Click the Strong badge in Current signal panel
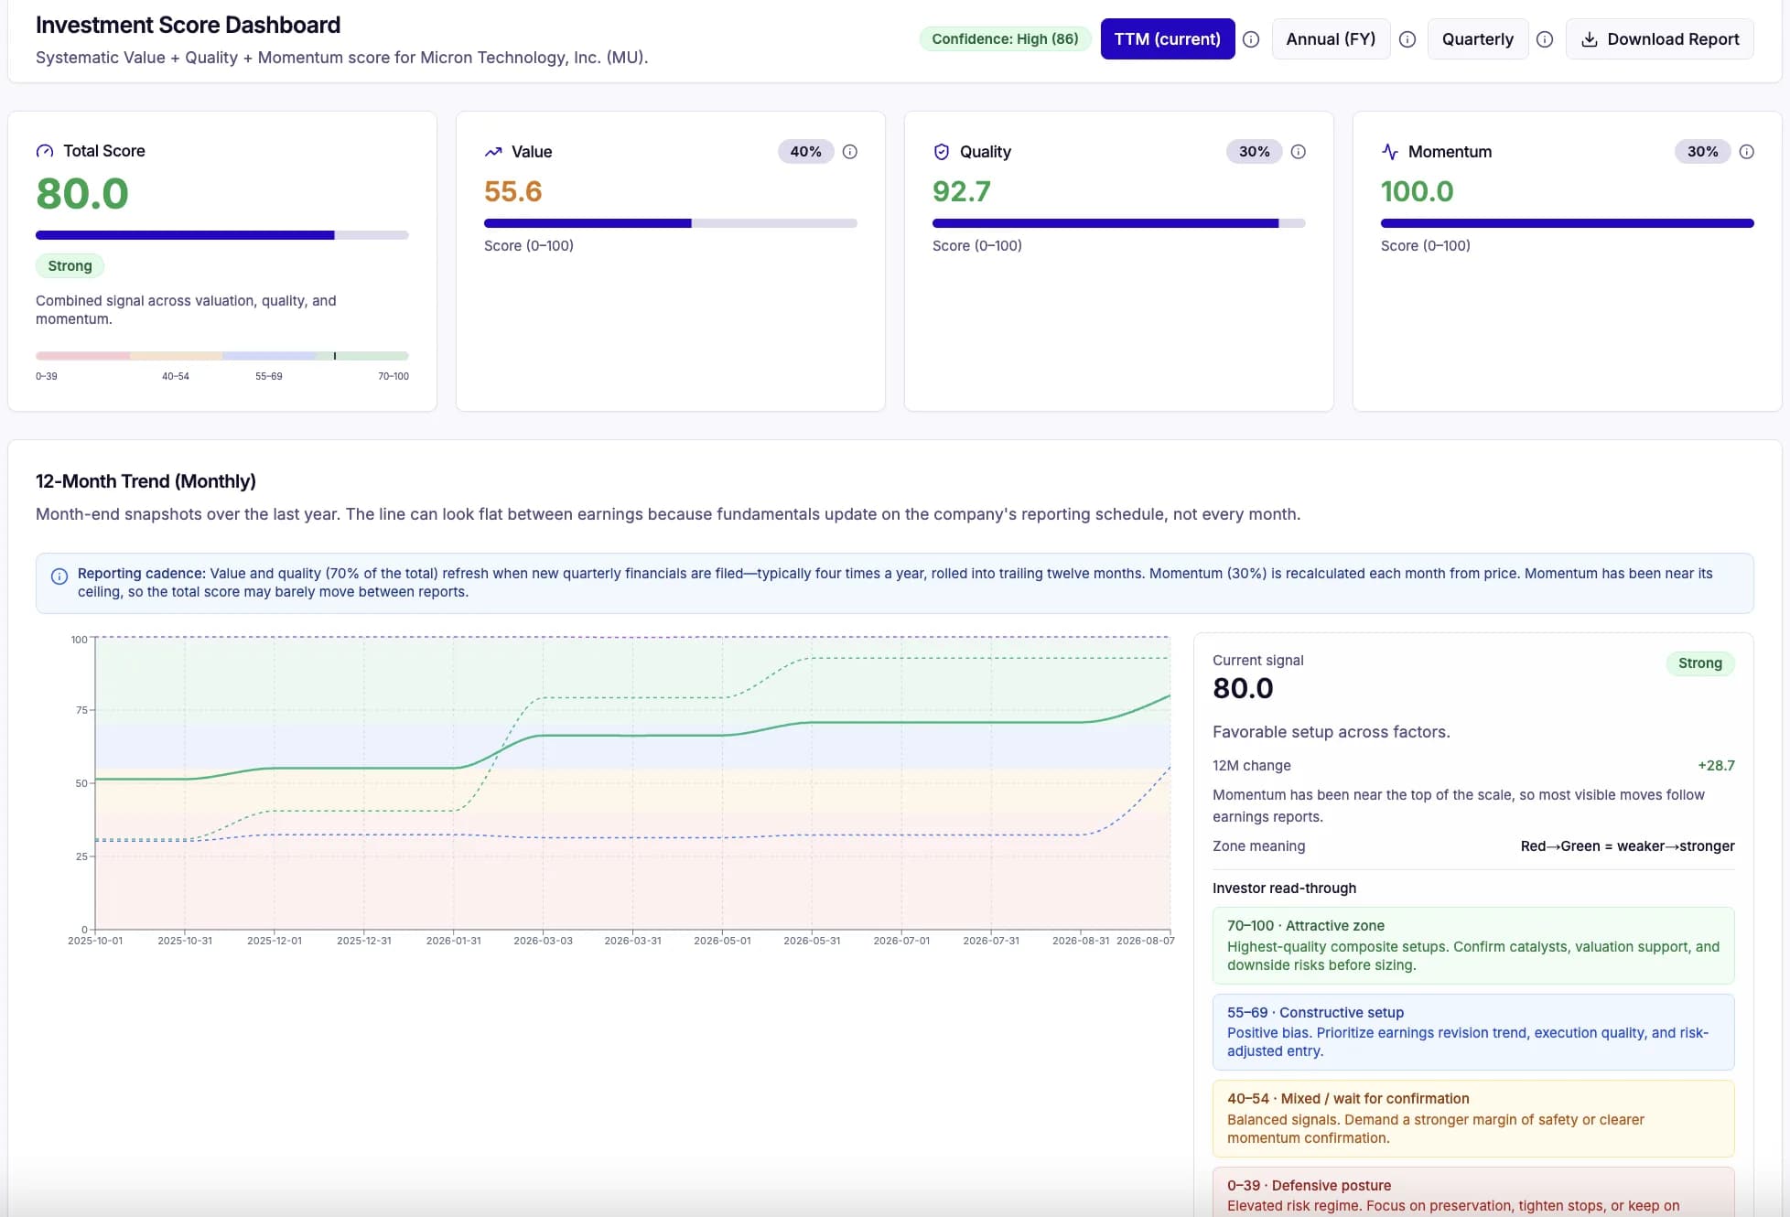This screenshot has width=1790, height=1217. click(x=1699, y=663)
